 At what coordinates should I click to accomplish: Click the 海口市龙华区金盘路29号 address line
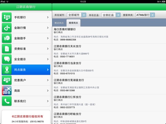[x=84, y=37]
